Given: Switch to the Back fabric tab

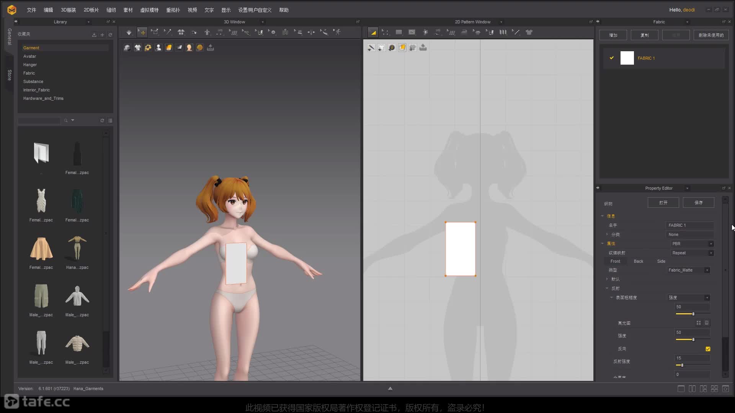Looking at the screenshot, I should [639, 261].
